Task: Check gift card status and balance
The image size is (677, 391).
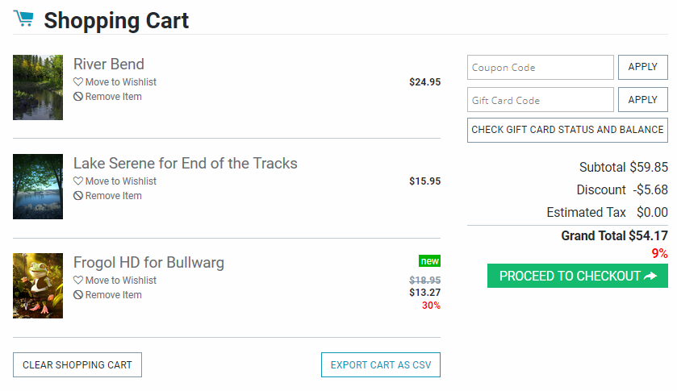Action: 567,130
